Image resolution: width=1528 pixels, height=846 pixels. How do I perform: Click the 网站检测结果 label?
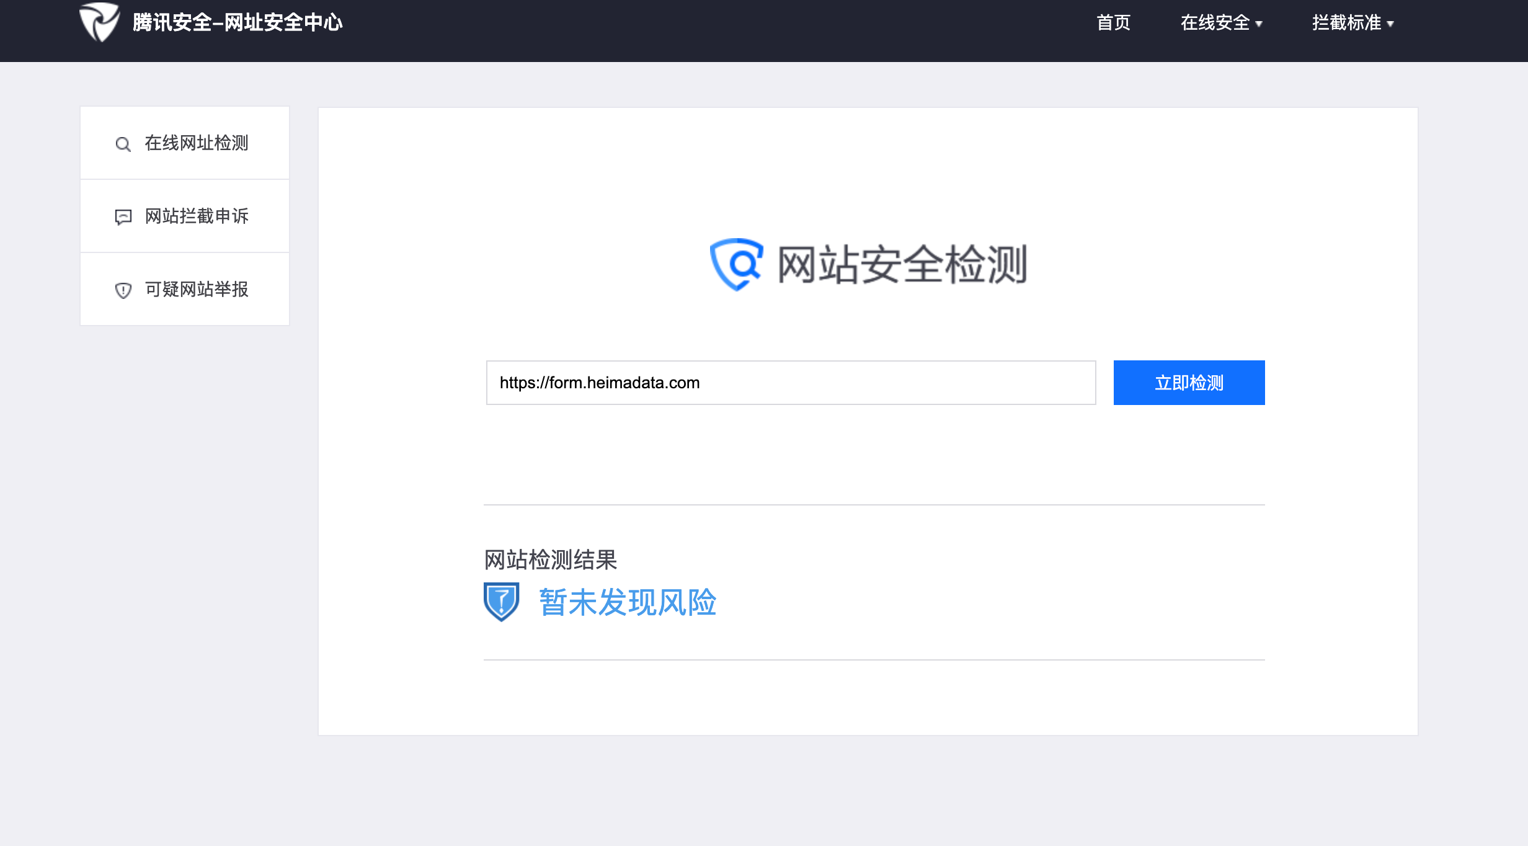(550, 560)
